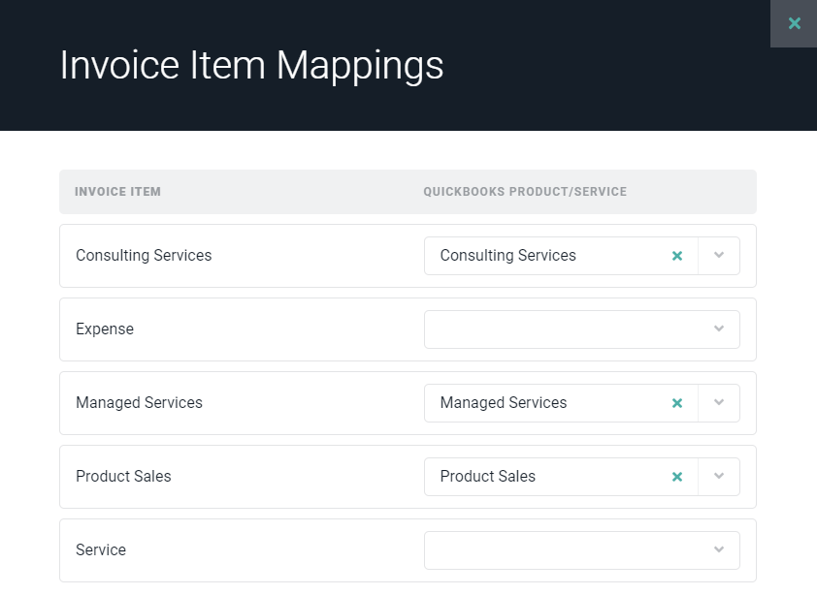Click the Managed Services selected value text

click(503, 403)
